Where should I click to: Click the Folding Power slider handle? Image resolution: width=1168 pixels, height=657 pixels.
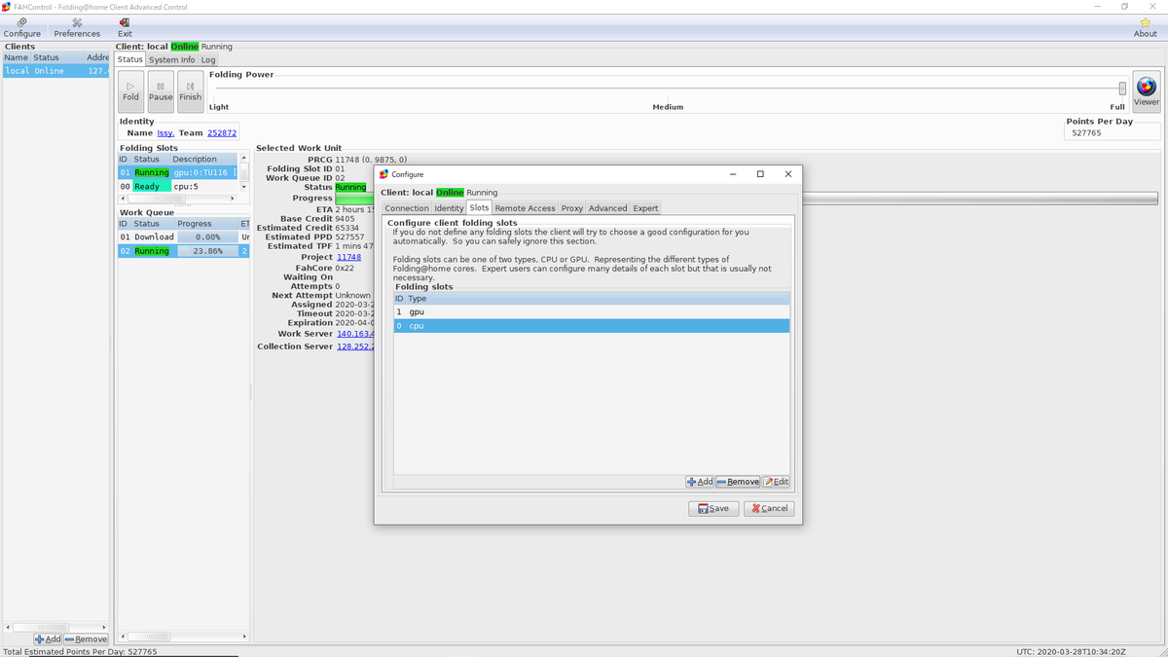1122,89
